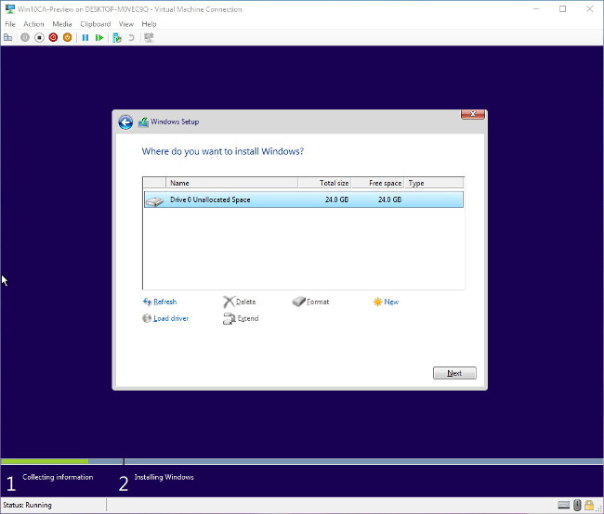Click the Next button
Viewport: 604px width, 514px height.
tap(454, 373)
